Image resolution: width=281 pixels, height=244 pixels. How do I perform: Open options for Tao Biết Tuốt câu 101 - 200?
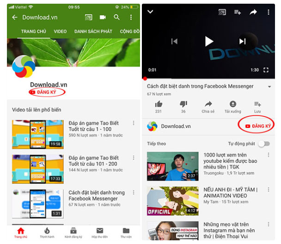tap(134, 158)
